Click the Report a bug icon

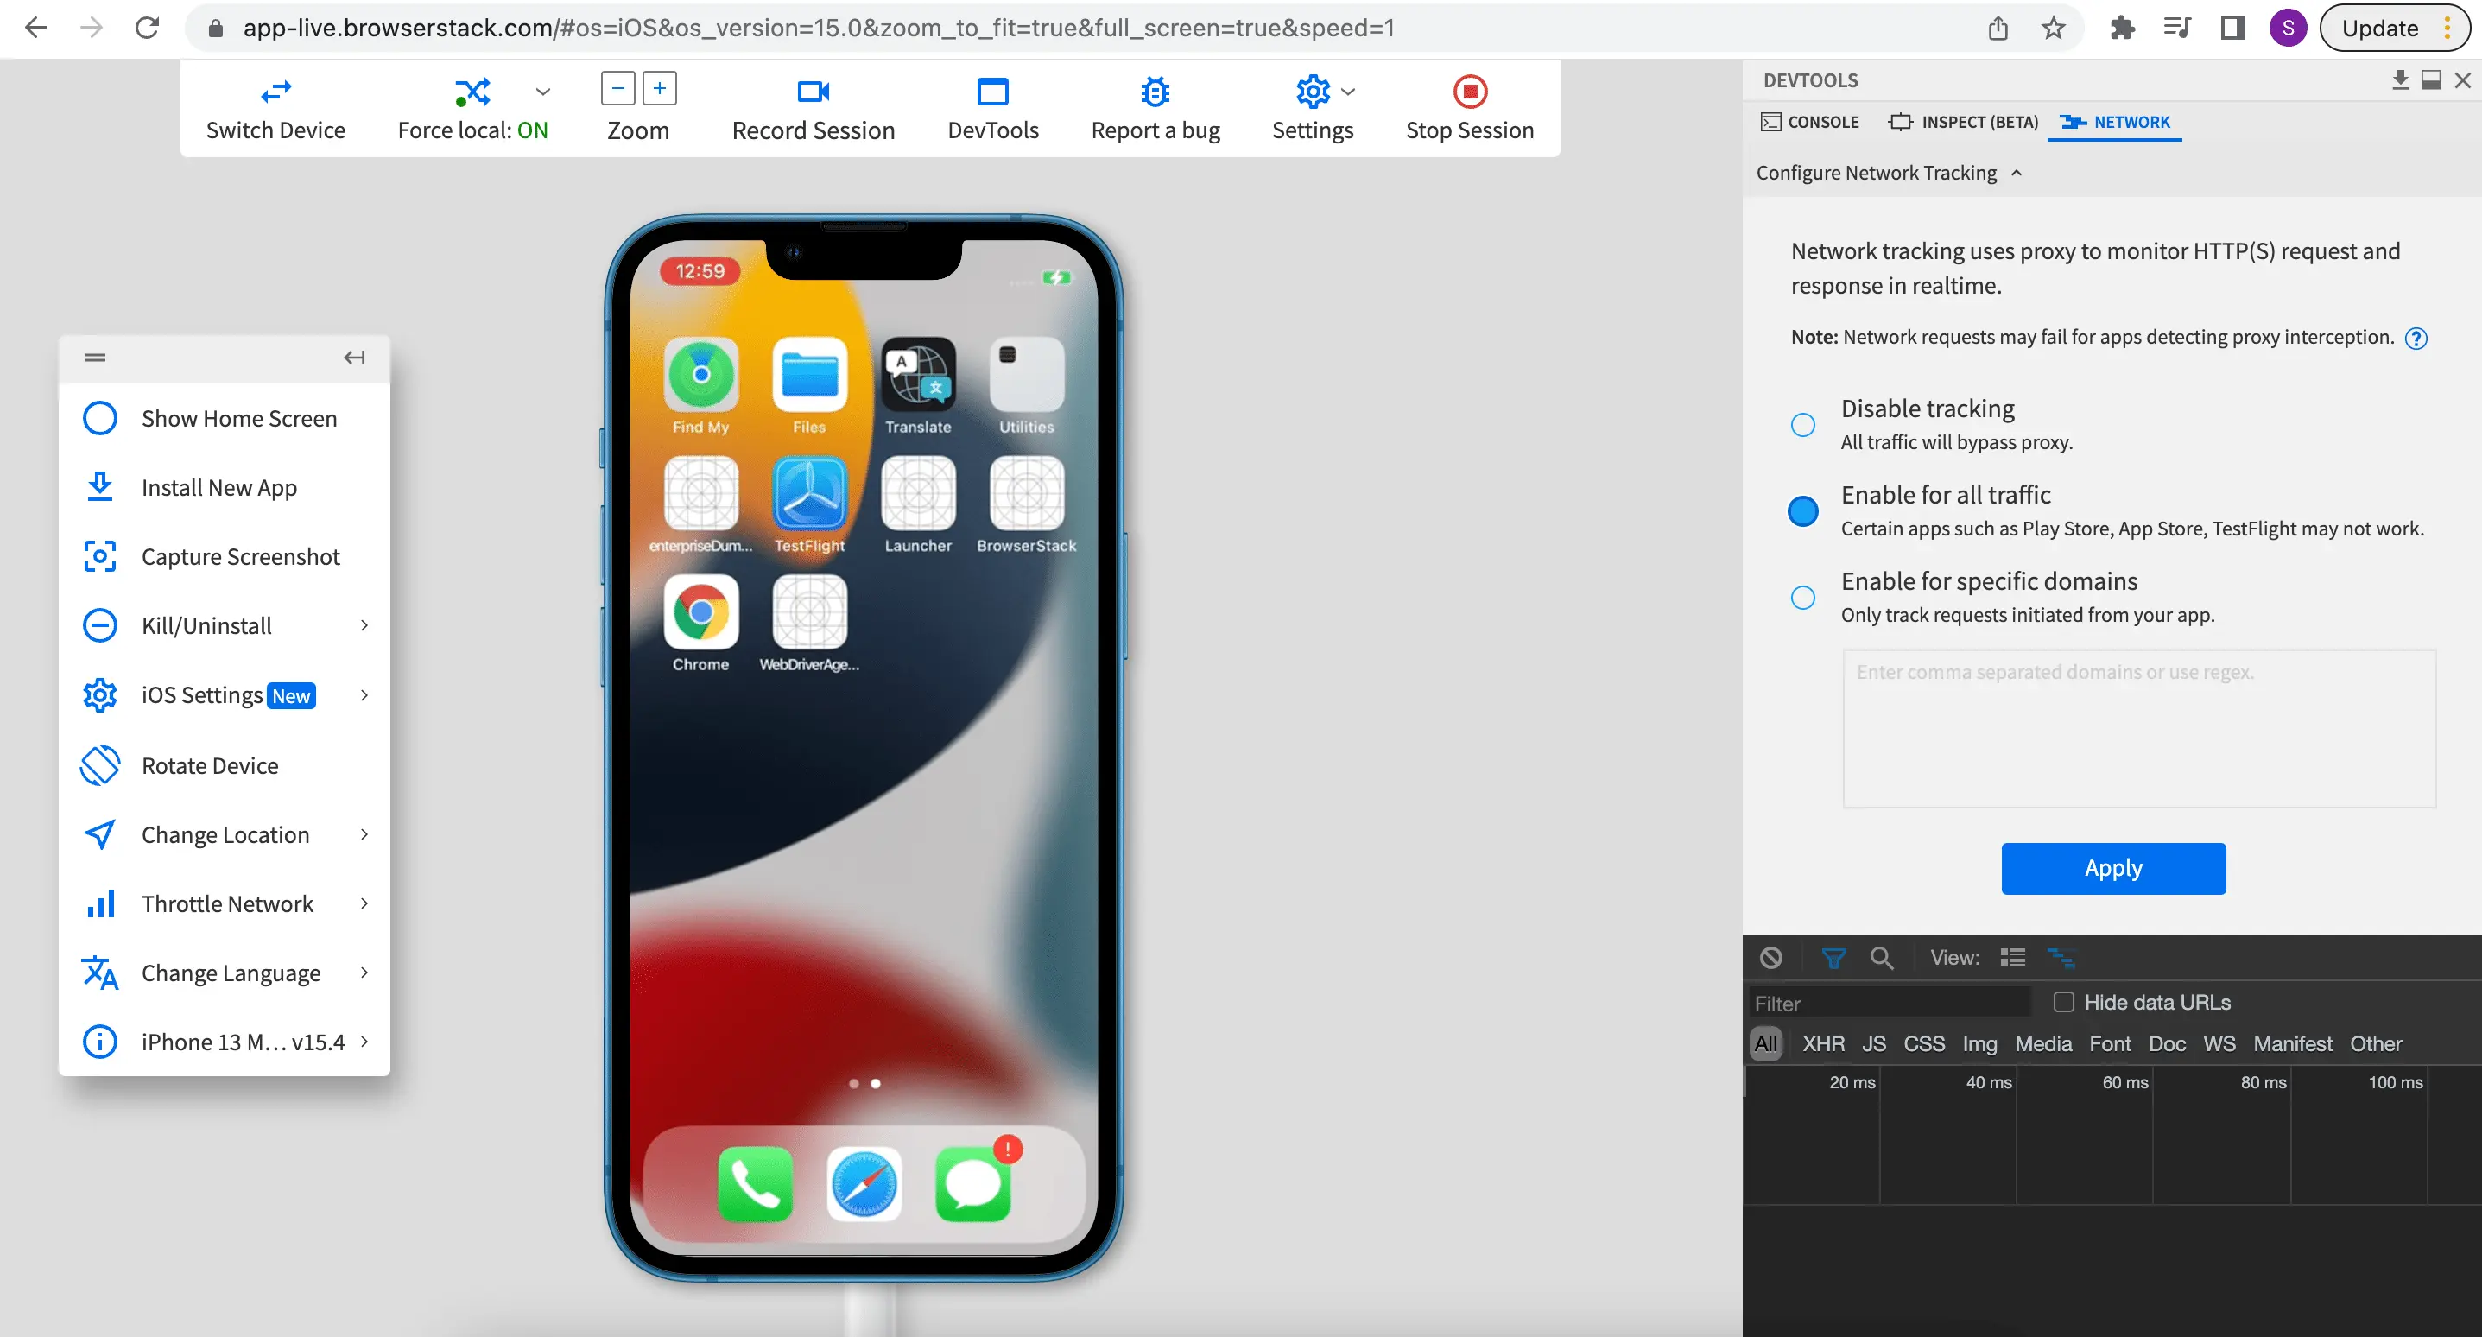click(x=1155, y=92)
